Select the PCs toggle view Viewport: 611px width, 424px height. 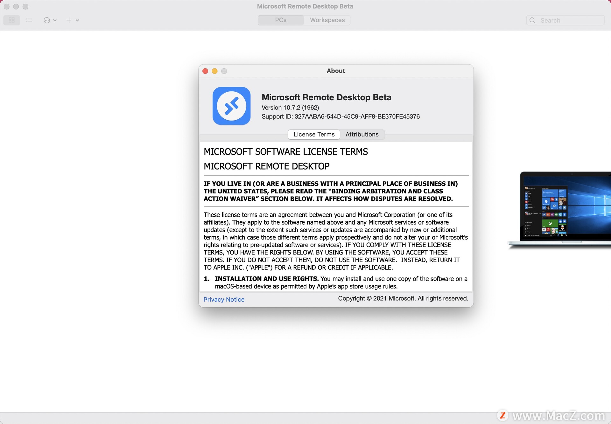(281, 19)
